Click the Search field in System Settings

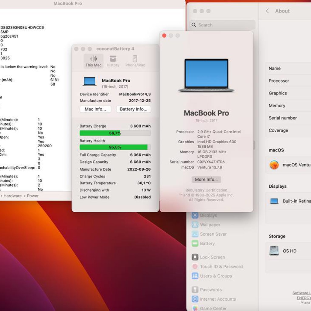222,25
